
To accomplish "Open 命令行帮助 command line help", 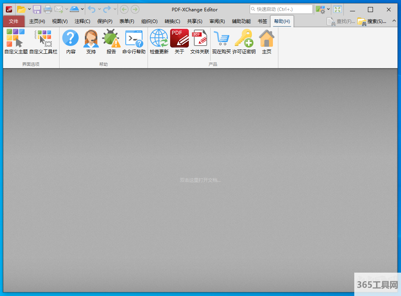I will 134,39.
